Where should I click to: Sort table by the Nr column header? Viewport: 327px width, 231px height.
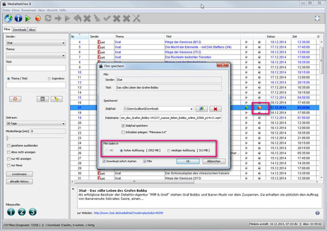[x=80, y=37]
